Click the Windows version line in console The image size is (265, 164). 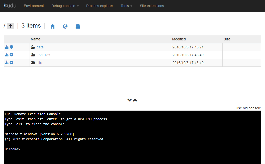(39, 134)
